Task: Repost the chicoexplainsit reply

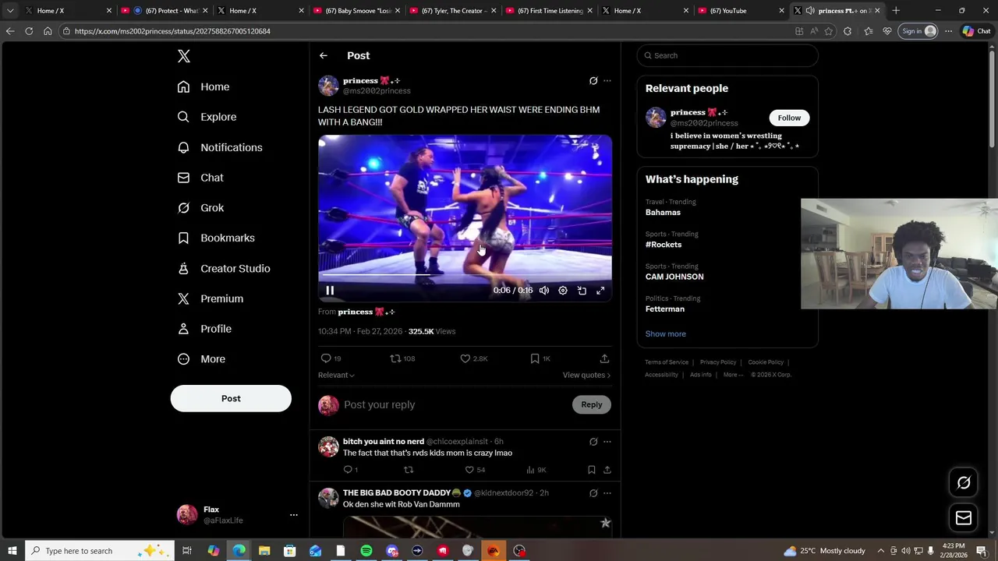Action: (409, 470)
